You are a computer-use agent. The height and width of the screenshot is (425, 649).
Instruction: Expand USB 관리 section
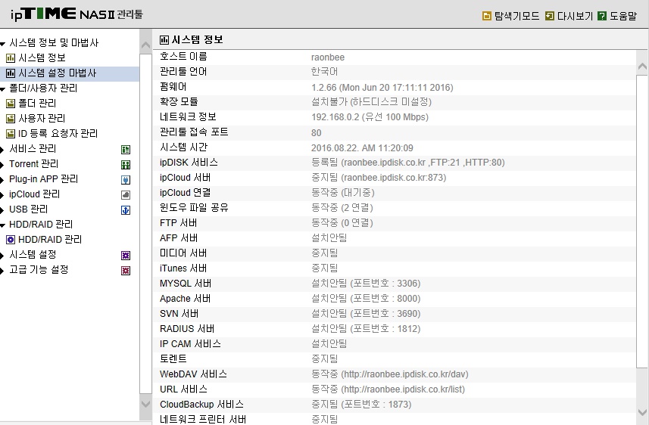2,209
